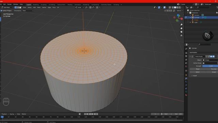The width and height of the screenshot is (218, 123).
Task: Open the World properties tab
Action: point(186,66)
